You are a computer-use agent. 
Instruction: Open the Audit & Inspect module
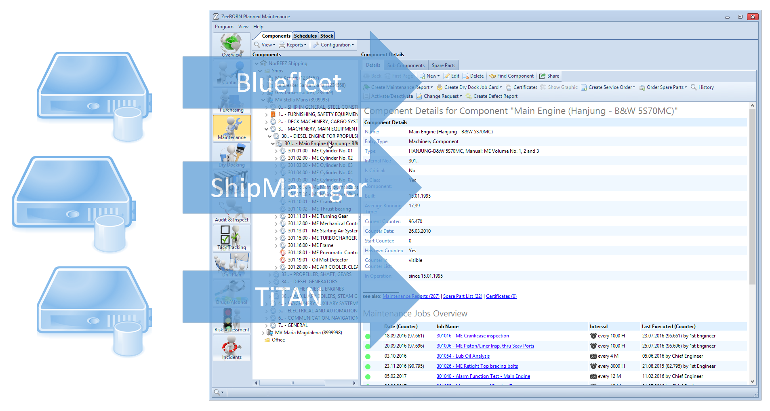(x=231, y=210)
